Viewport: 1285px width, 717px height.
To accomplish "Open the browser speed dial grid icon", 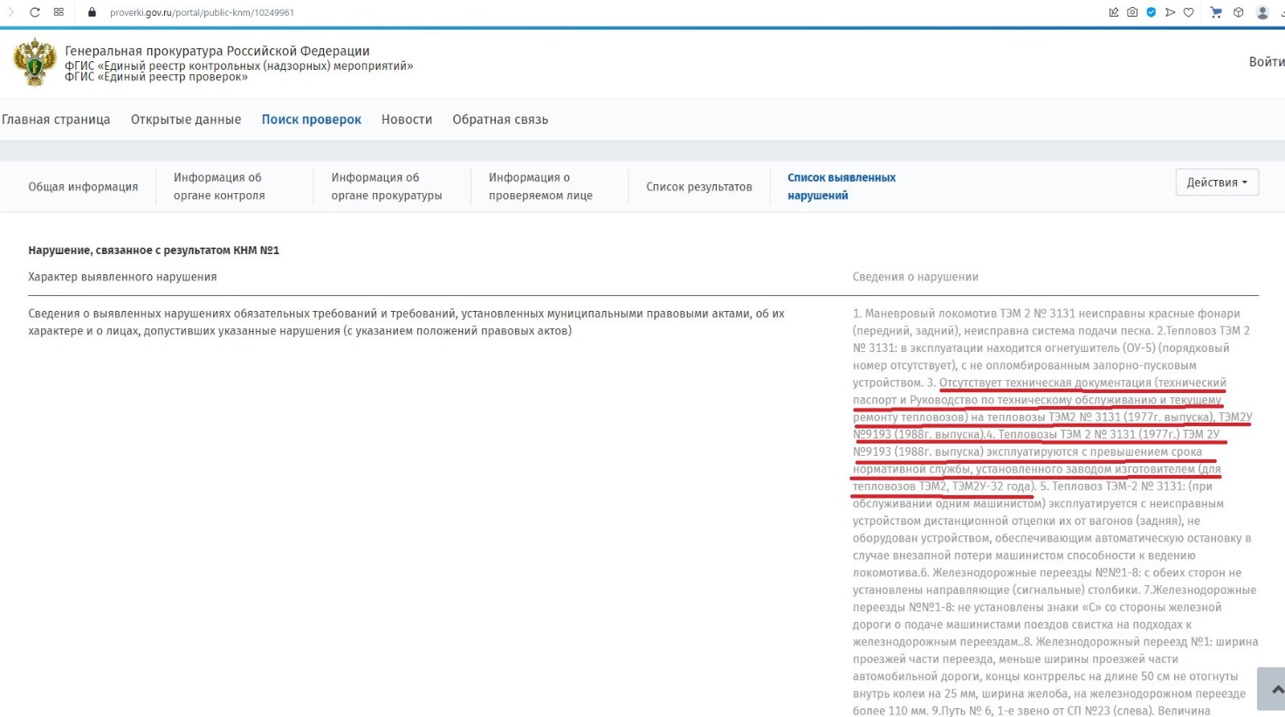I will pos(58,12).
